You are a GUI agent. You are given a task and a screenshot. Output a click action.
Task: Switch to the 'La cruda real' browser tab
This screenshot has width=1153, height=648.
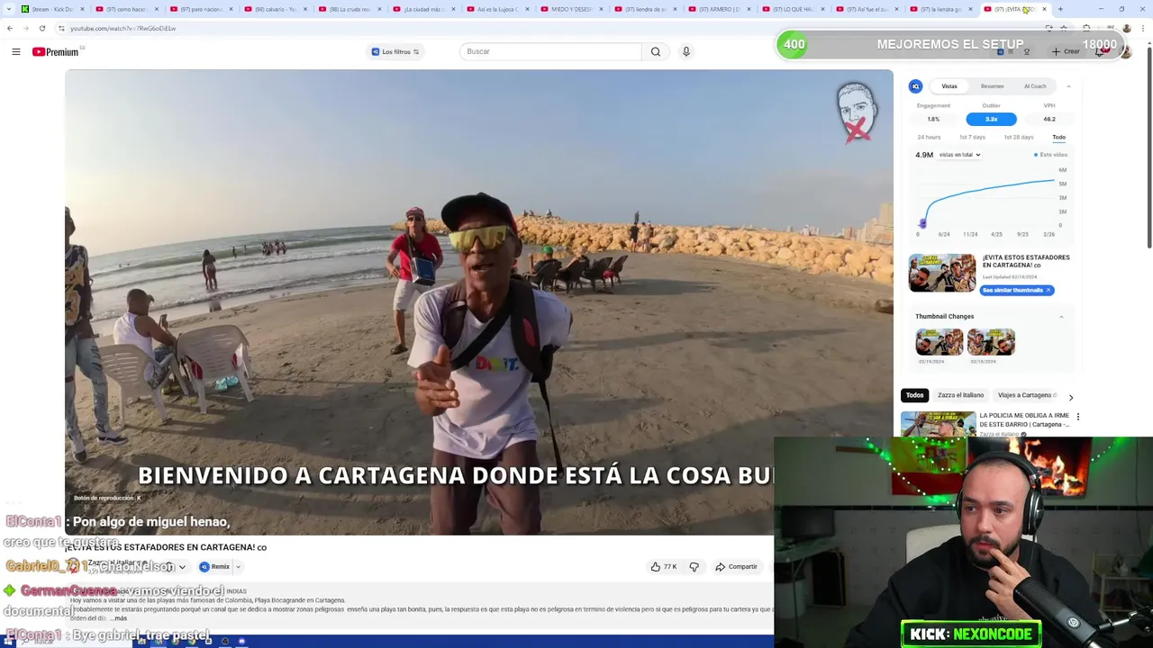click(350, 9)
